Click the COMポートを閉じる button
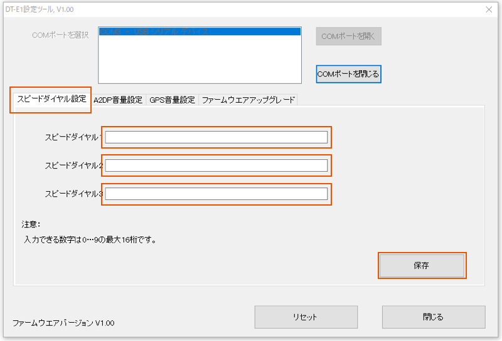Screen dimensions: 502x341 pyautogui.click(x=348, y=74)
